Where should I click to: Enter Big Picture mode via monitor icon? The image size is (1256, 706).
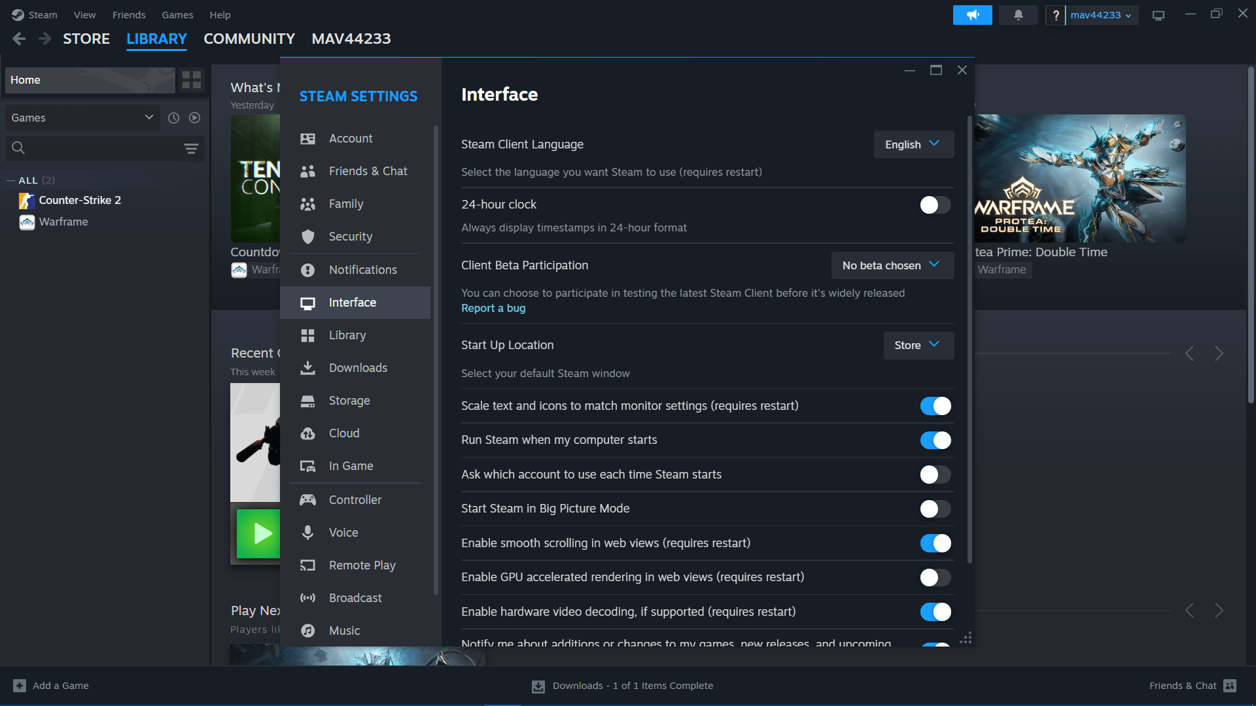point(1159,15)
